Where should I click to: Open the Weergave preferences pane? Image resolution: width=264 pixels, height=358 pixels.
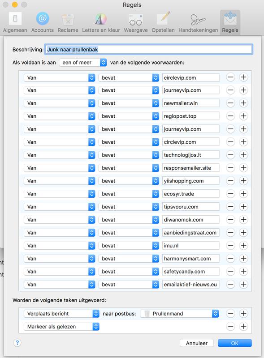[136, 22]
